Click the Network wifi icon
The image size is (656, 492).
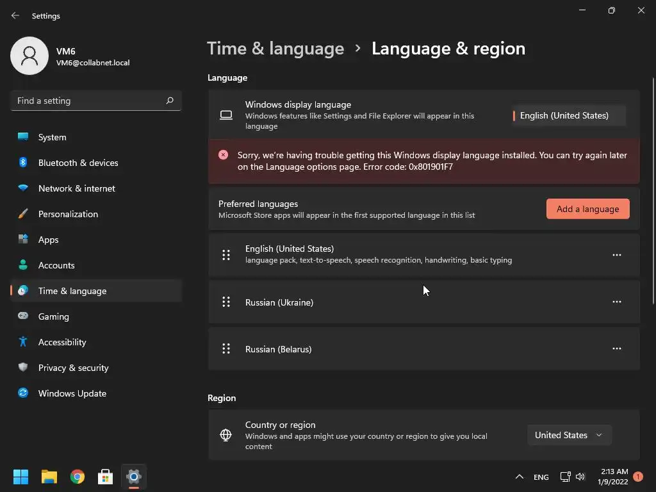coord(23,188)
